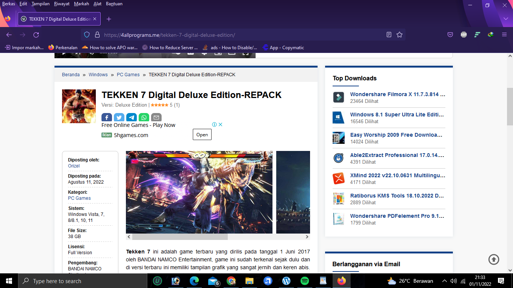
Task: Go back with browser back arrow
Action: (9, 35)
